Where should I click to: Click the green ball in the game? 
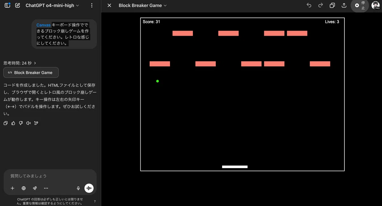coord(158,81)
